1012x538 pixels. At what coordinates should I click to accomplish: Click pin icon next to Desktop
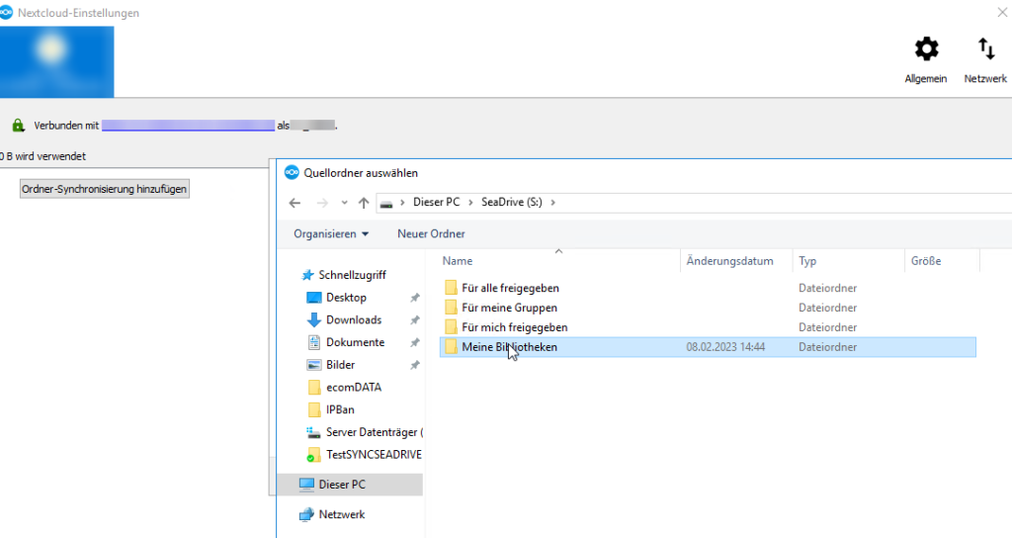click(x=415, y=298)
